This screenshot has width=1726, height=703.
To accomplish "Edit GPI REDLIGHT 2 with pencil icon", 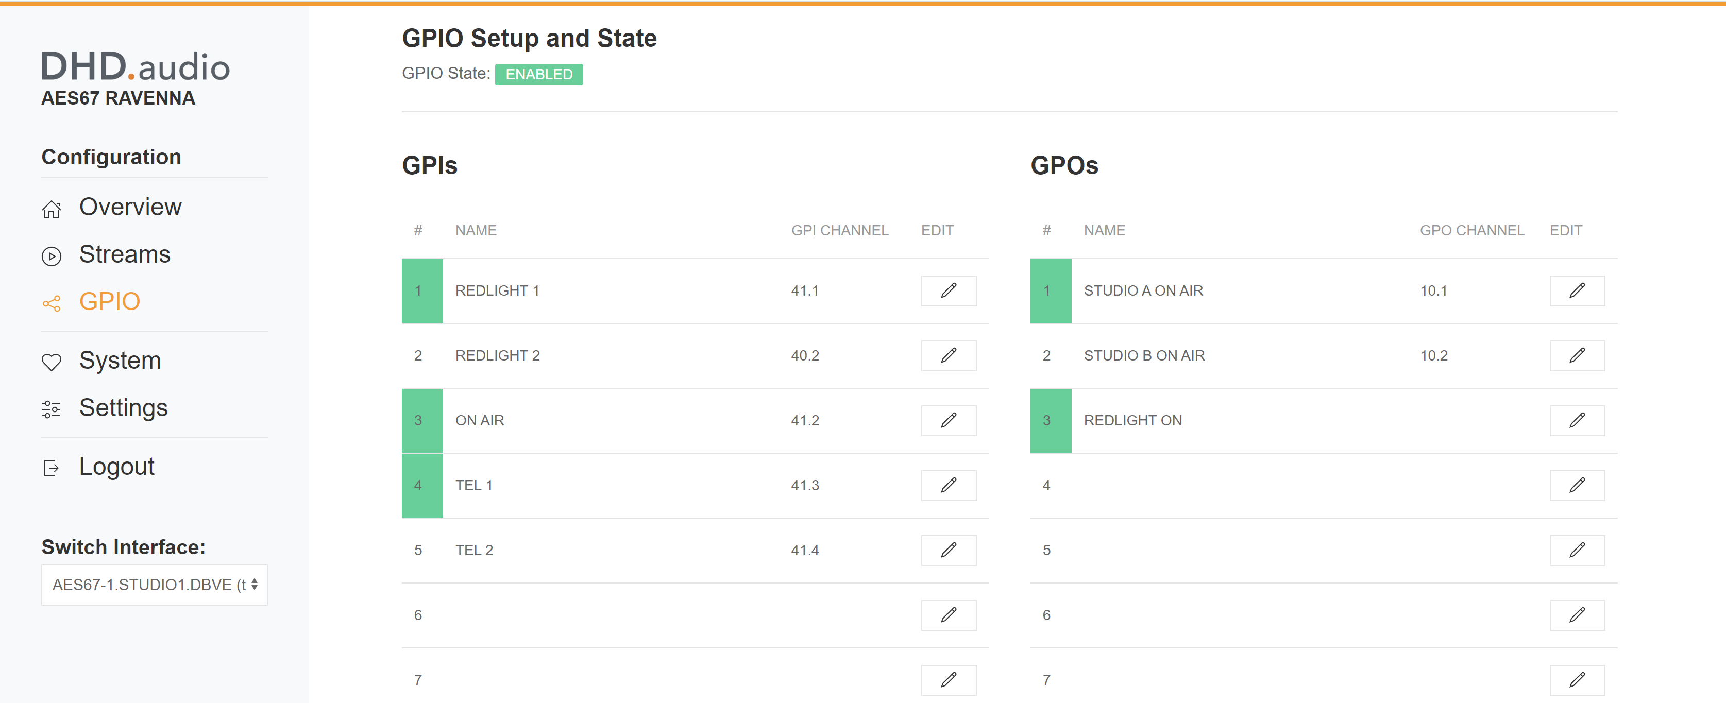I will click(948, 355).
